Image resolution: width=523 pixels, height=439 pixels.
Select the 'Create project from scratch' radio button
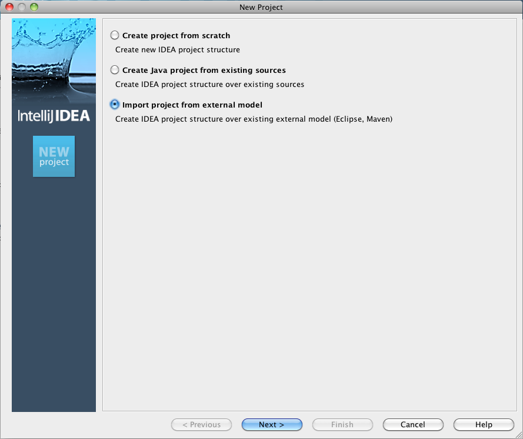115,35
